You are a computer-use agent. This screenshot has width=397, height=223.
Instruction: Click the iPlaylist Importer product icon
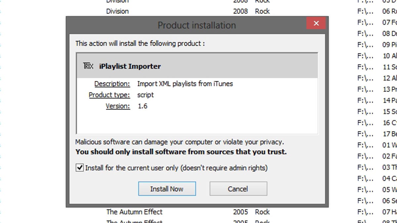(88, 66)
